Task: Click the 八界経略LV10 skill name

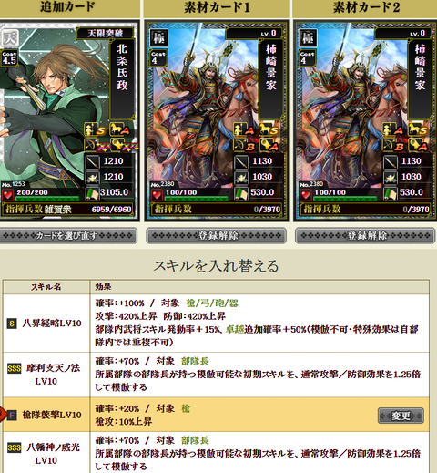Action: click(52, 324)
